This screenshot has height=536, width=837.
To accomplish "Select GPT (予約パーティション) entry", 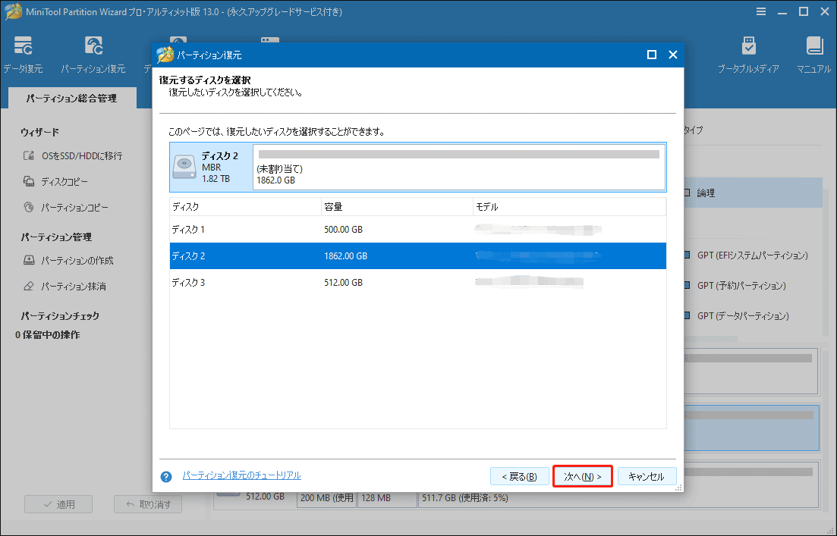I will [x=741, y=285].
